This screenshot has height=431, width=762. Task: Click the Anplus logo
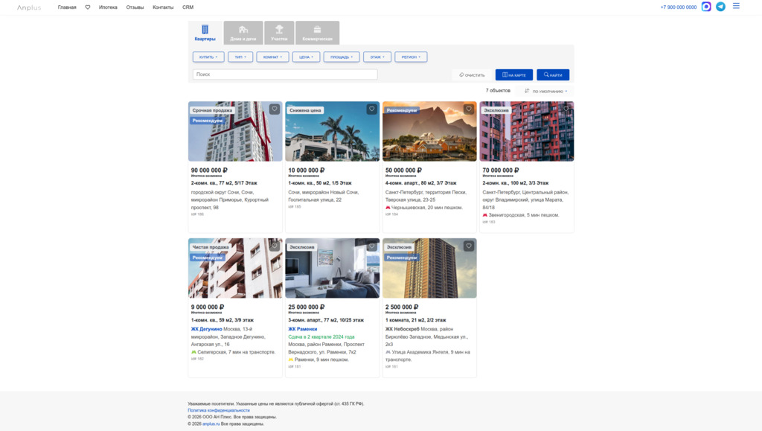click(30, 7)
